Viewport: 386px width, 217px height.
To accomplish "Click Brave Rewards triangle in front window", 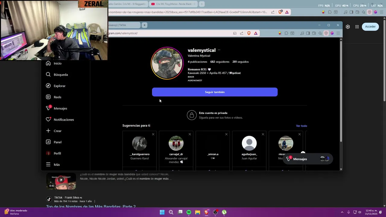I will pyautogui.click(x=256, y=33).
